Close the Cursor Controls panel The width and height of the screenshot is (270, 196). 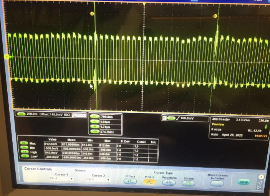[x=261, y=177]
